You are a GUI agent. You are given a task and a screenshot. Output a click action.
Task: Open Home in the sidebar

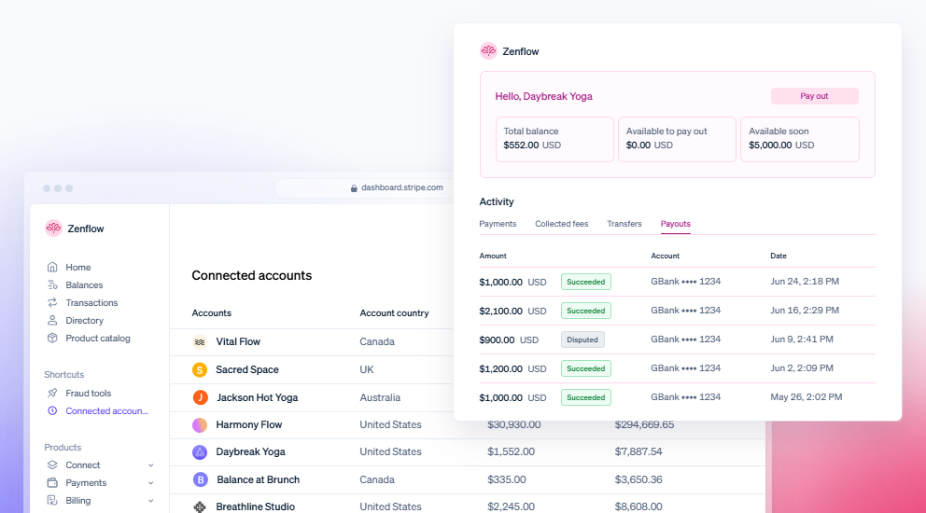(78, 268)
